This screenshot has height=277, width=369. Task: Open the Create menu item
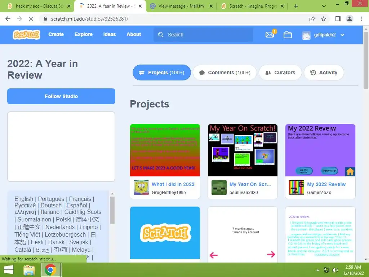[x=56, y=34]
